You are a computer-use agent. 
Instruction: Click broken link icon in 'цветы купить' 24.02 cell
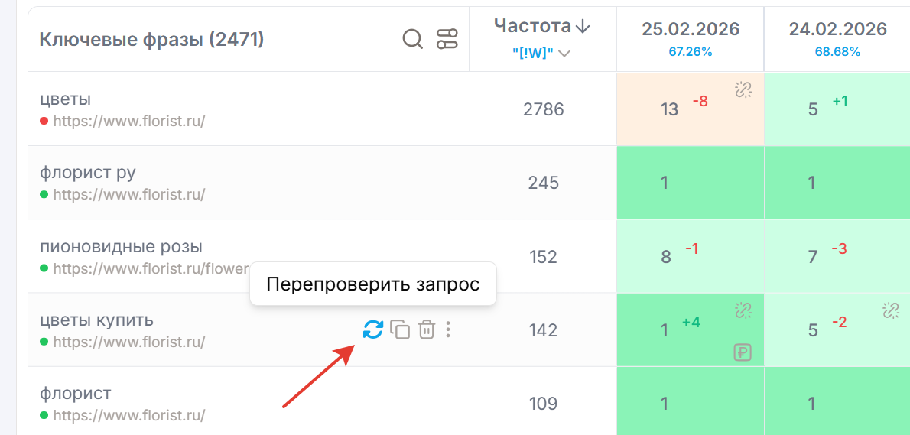click(890, 310)
